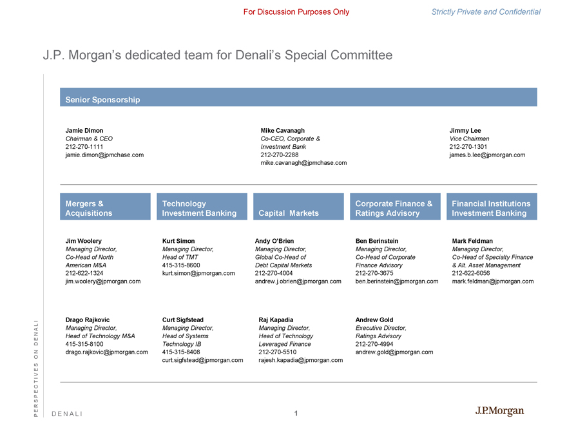Select Financial Institutions Investment Banking header

point(492,207)
